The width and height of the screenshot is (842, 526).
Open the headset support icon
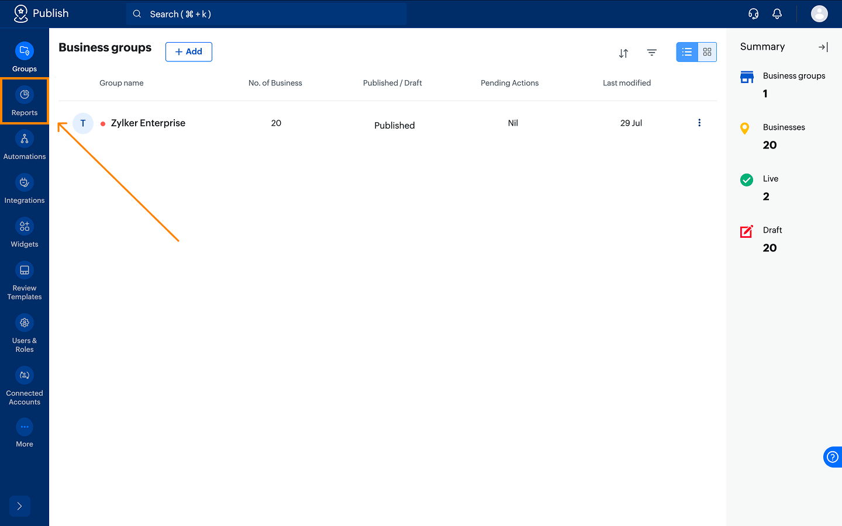point(754,14)
